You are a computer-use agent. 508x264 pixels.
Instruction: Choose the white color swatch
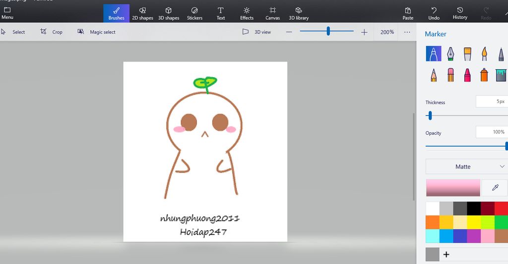[x=433, y=209]
